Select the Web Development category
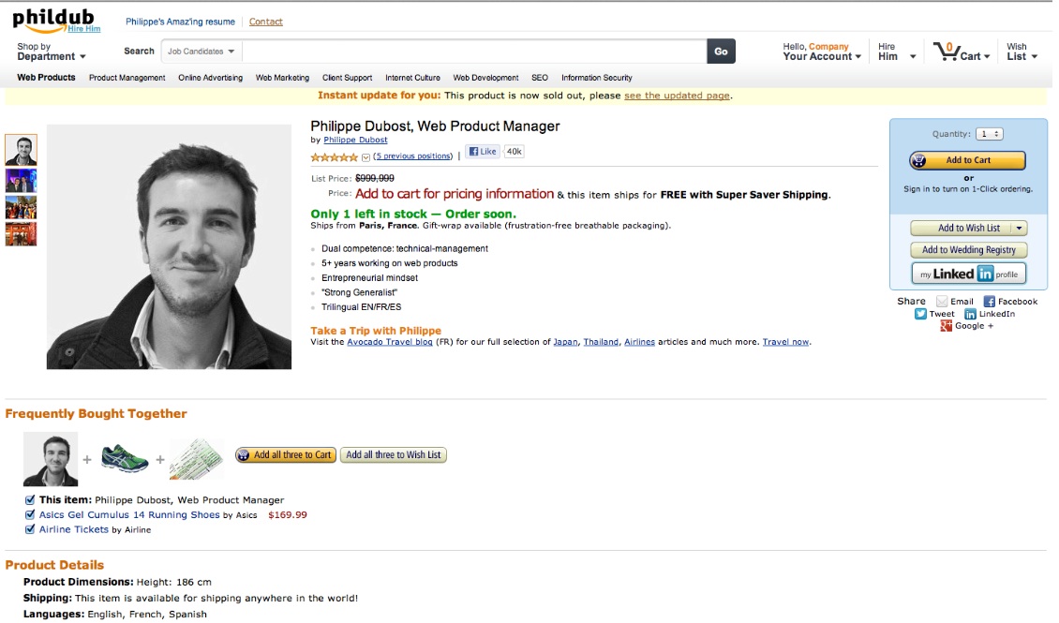1059x623 pixels. tap(485, 78)
